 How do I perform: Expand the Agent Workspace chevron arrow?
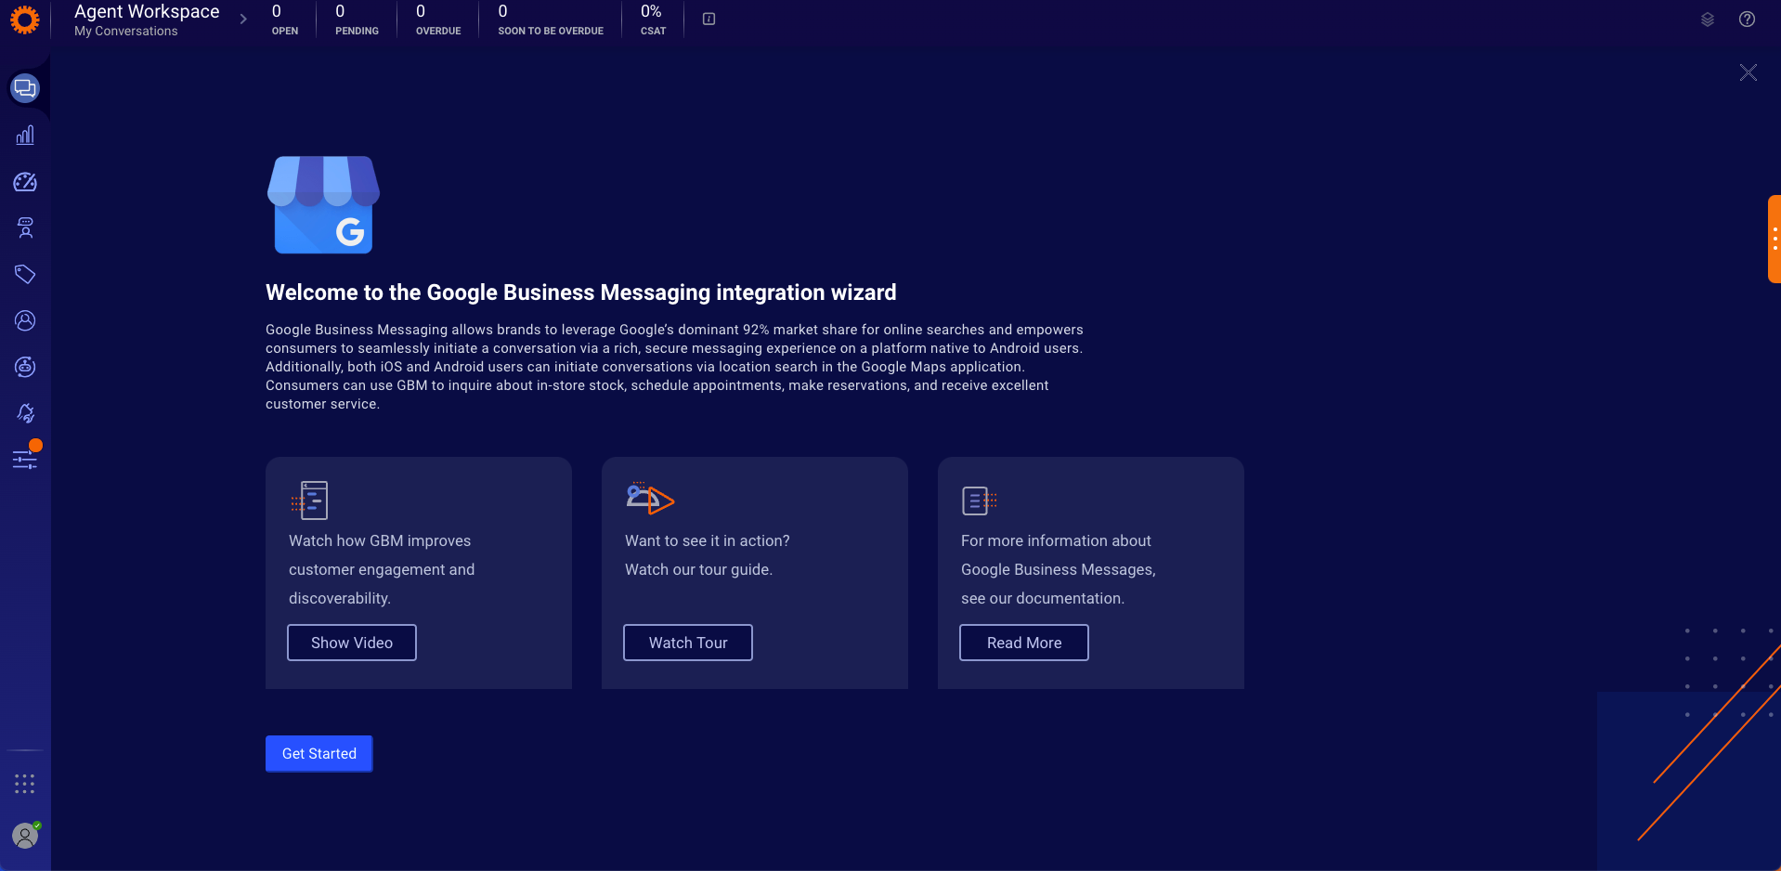(x=243, y=19)
